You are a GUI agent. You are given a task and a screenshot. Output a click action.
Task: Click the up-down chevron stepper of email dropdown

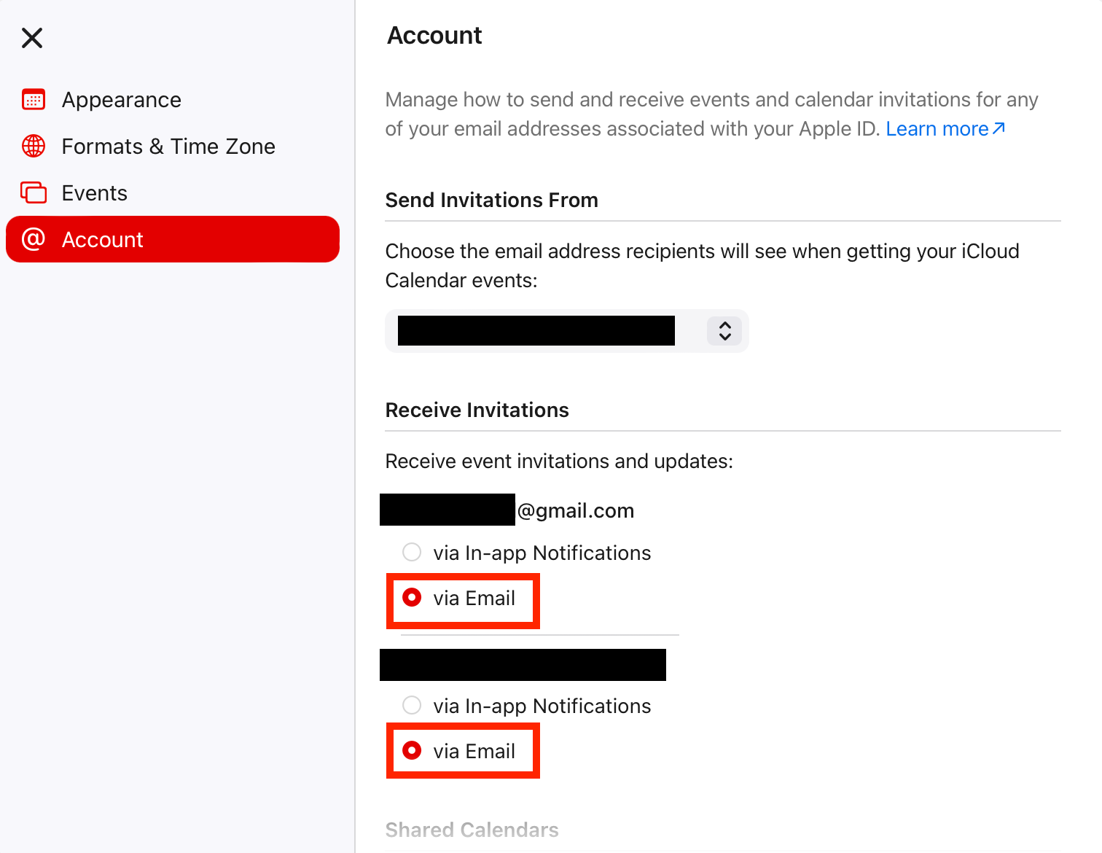click(724, 331)
